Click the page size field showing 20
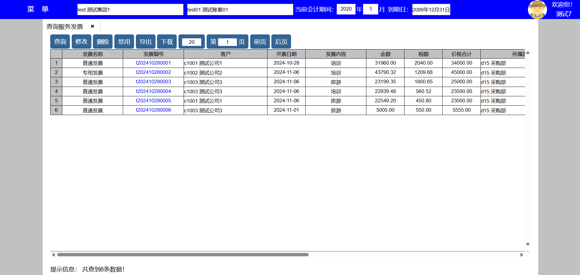Screen dimensions: 580x275 (x=192, y=42)
